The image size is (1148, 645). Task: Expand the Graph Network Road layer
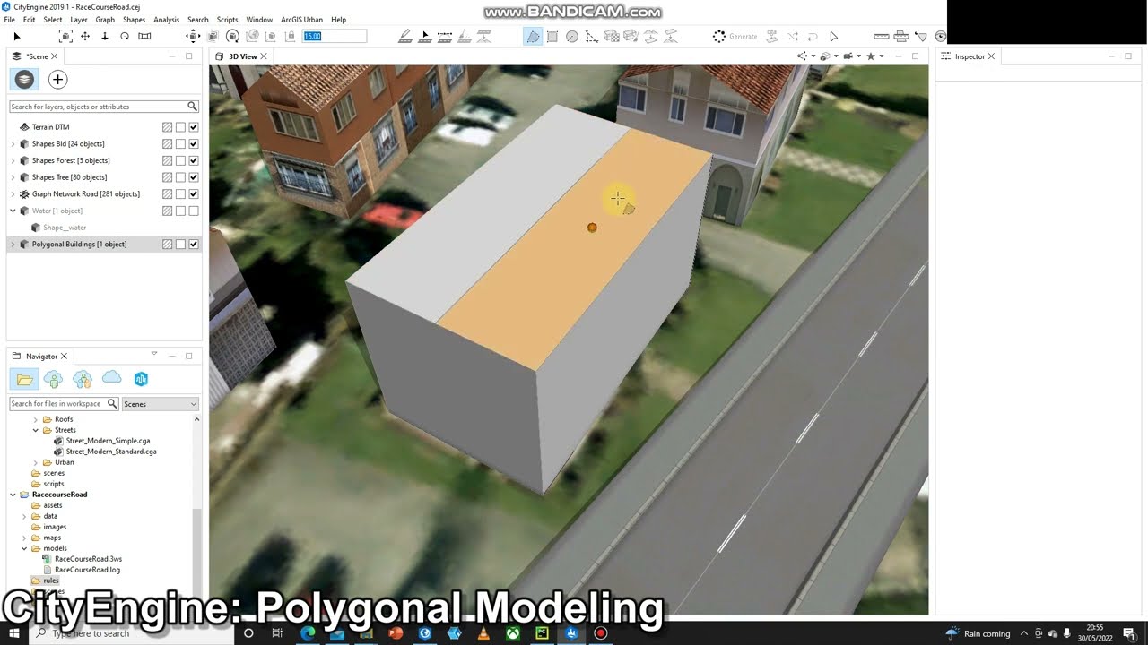(x=13, y=194)
